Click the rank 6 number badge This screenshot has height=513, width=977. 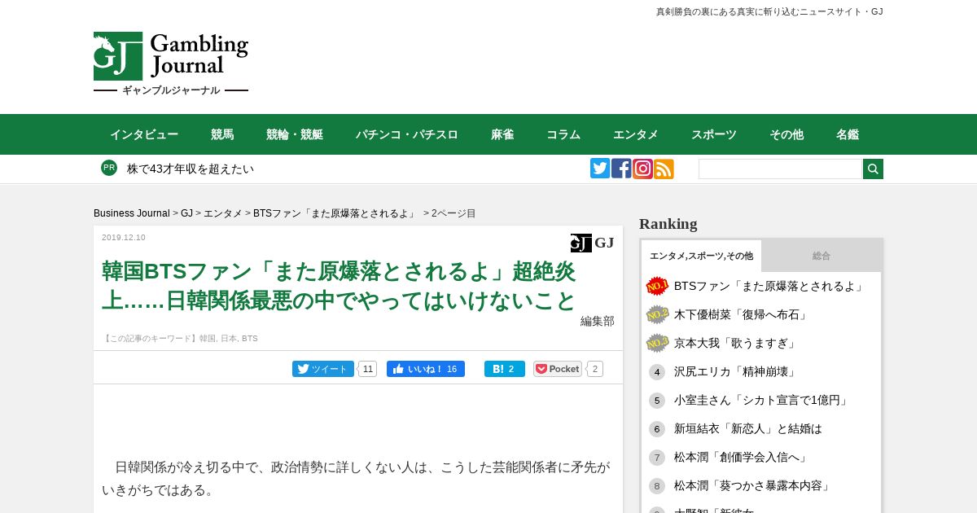point(657,429)
